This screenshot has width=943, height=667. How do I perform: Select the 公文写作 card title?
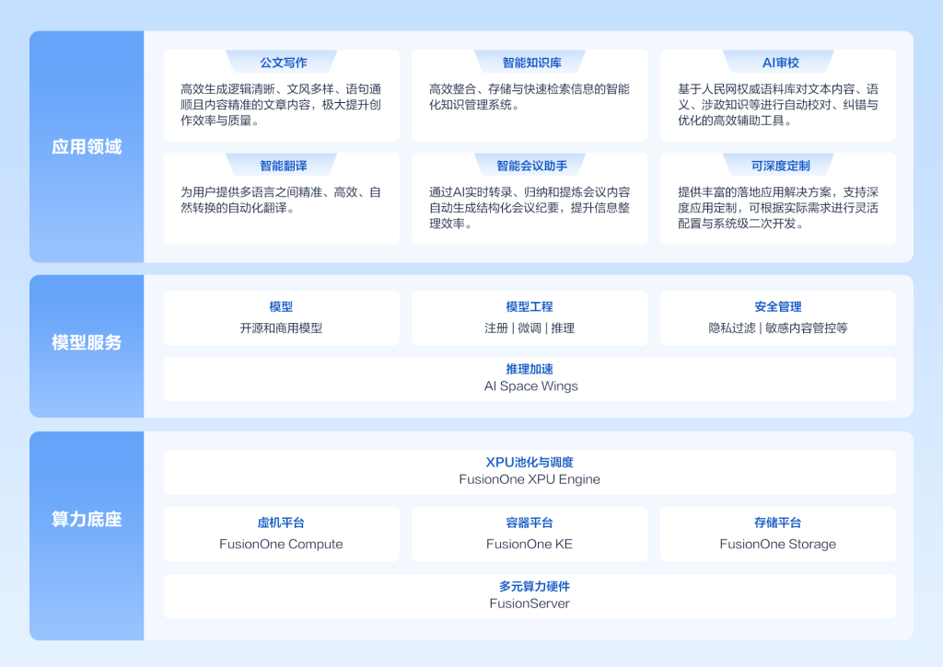coord(283,63)
